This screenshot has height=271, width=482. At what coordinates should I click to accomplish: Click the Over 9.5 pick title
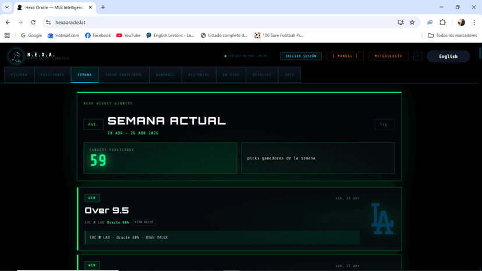(107, 211)
